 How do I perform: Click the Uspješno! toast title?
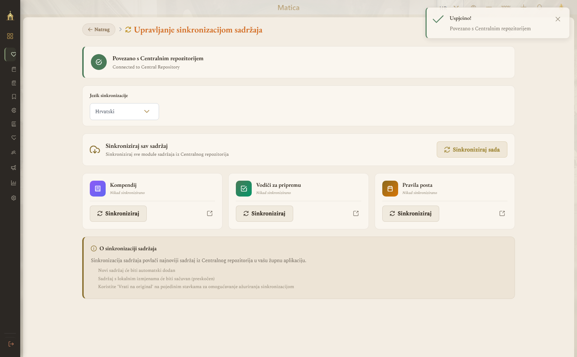click(x=461, y=18)
